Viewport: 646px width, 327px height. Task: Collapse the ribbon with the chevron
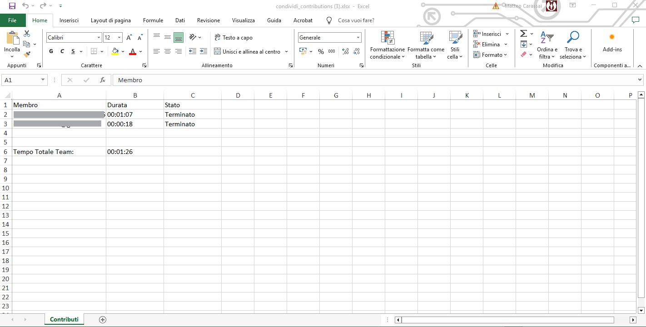coord(640,66)
